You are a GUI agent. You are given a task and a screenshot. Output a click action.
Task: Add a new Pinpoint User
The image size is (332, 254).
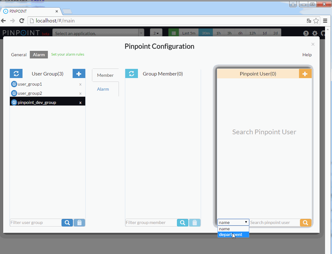pyautogui.click(x=305, y=74)
